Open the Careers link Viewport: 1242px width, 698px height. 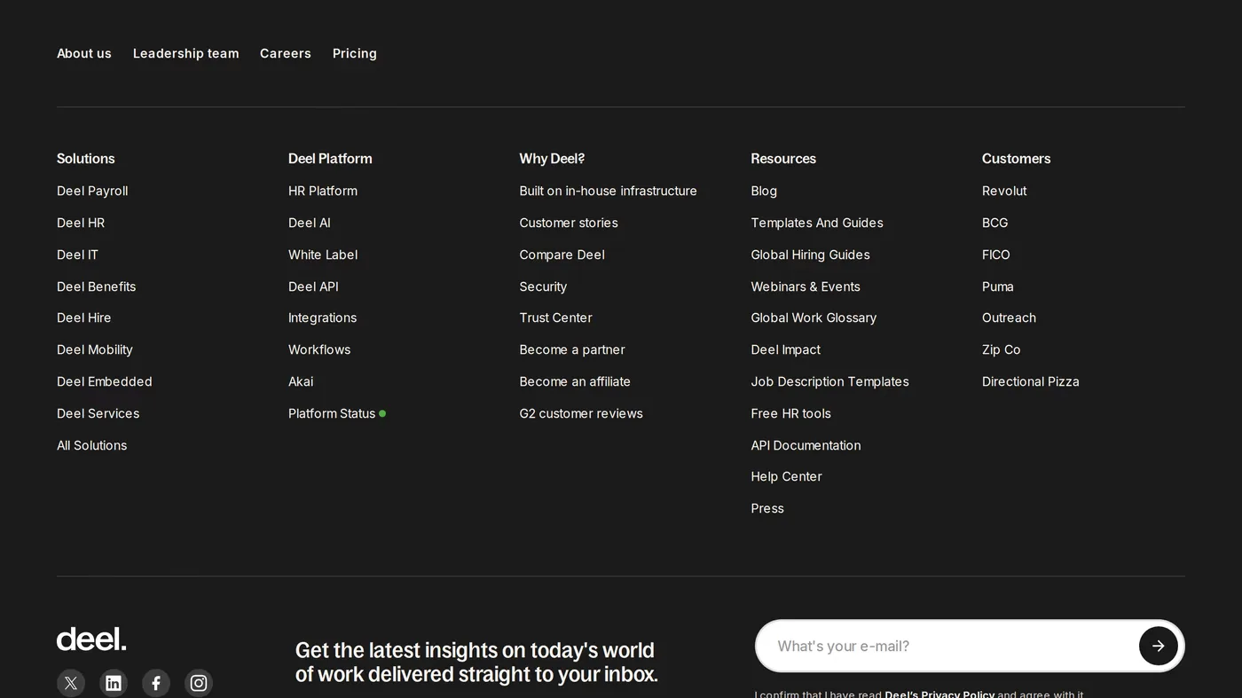(x=286, y=53)
